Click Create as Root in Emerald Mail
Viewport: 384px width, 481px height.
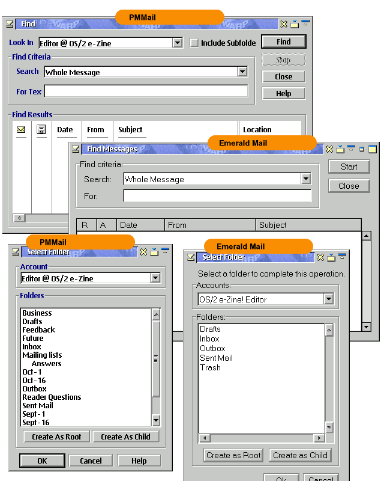[233, 455]
